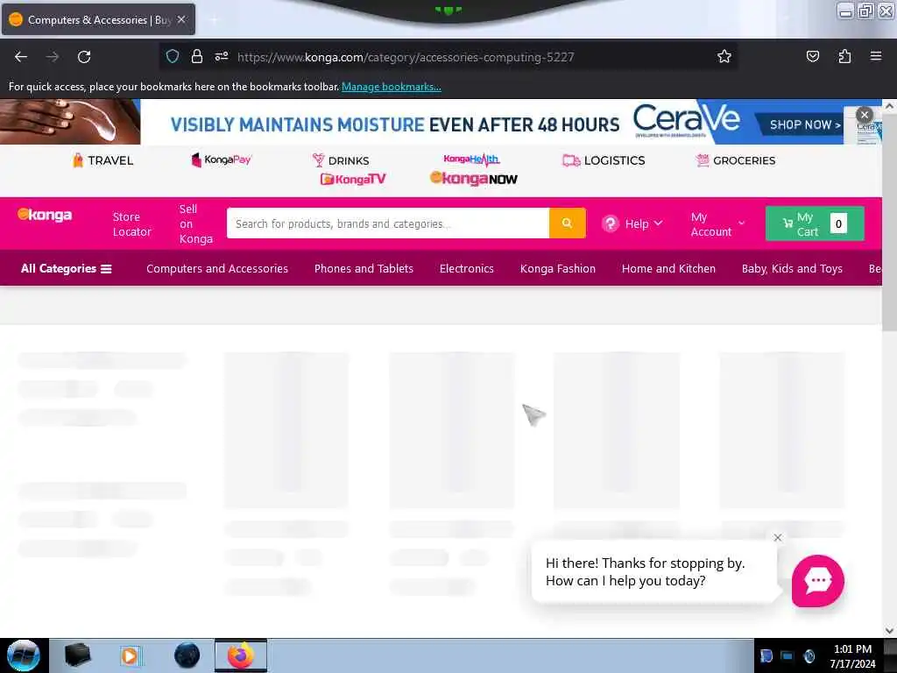Expand the Help dropdown

point(632,223)
